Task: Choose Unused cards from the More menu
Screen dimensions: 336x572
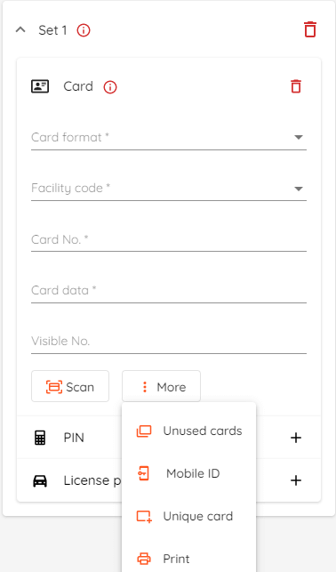Action: click(189, 431)
